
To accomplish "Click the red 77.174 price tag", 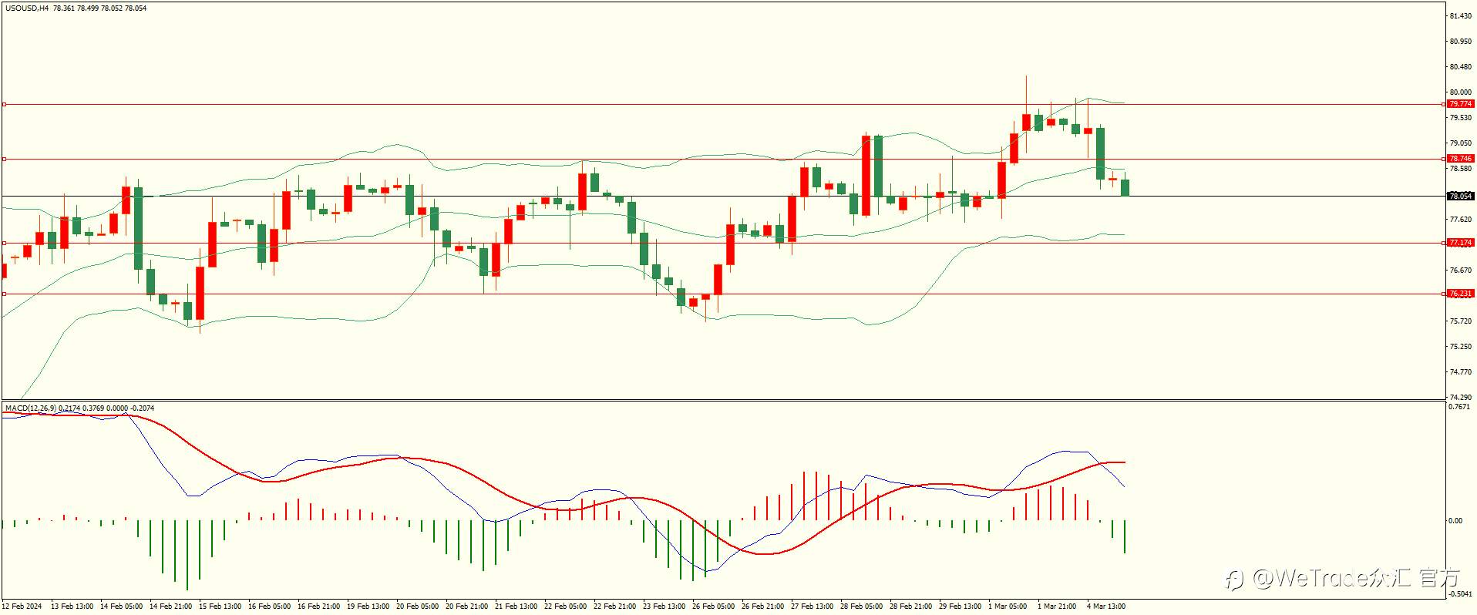I will [x=1460, y=243].
